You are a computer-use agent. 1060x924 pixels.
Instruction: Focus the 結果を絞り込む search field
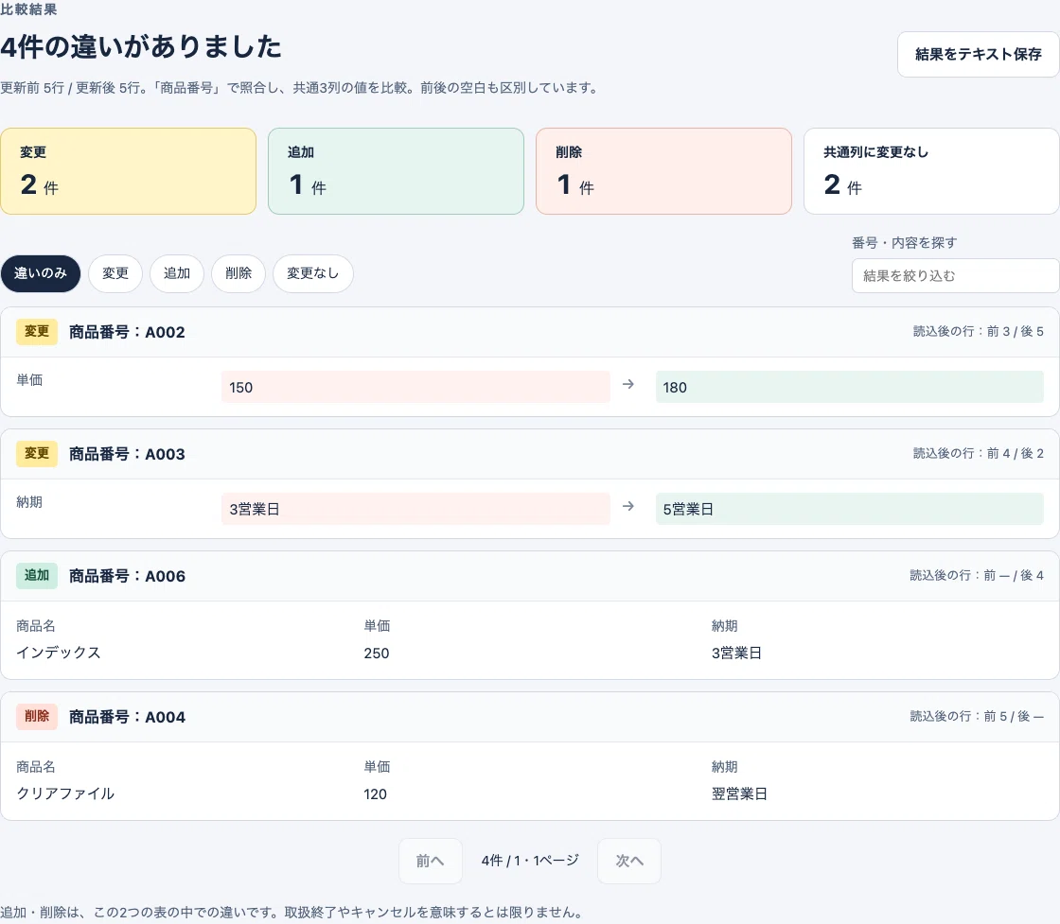pos(955,275)
